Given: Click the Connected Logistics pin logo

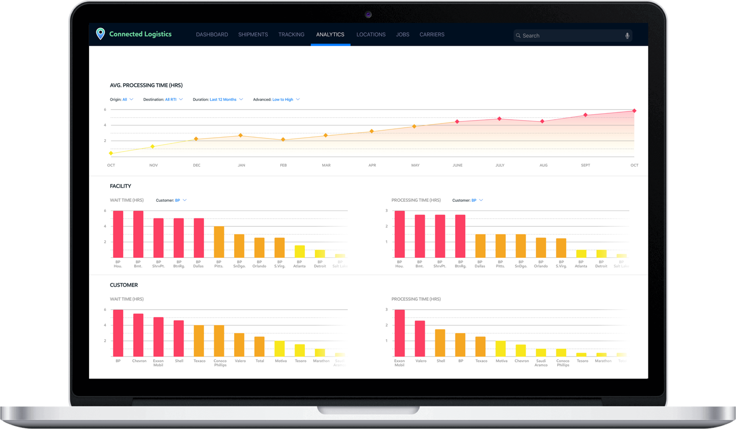Looking at the screenshot, I should point(100,34).
